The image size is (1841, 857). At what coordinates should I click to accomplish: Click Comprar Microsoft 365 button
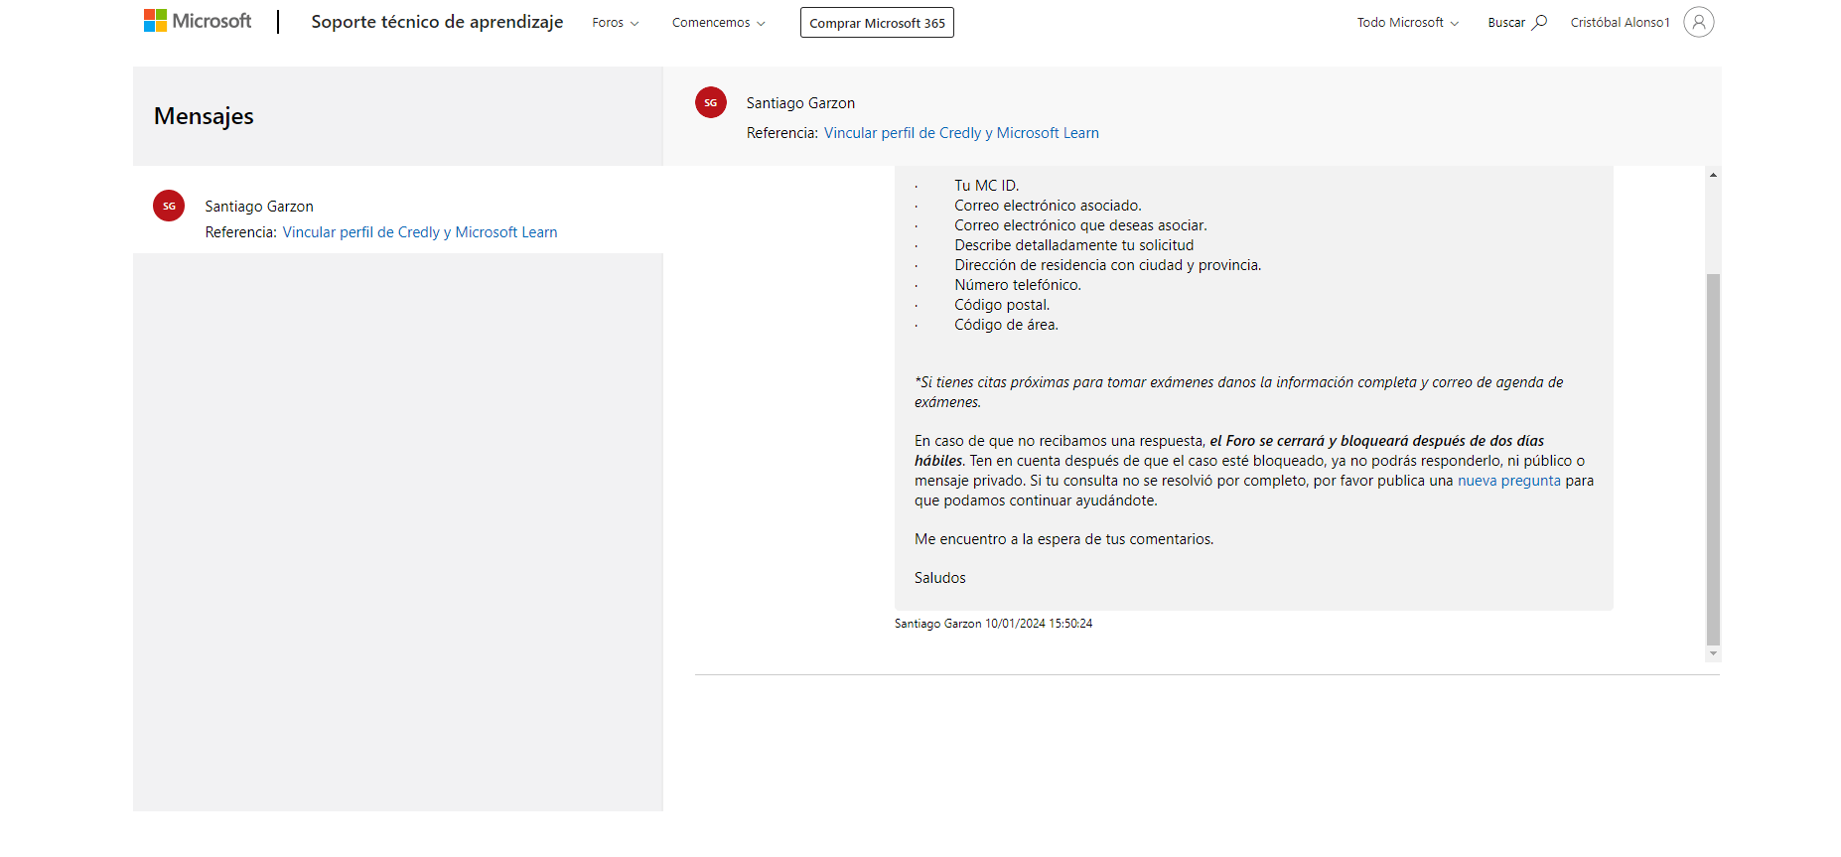tap(877, 23)
